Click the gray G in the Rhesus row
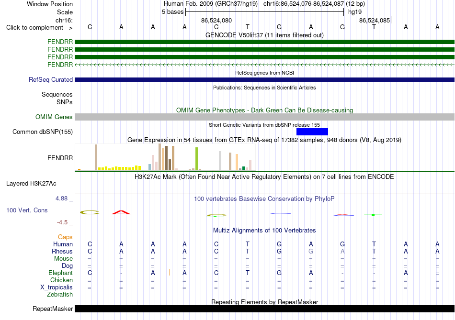This screenshot has height=320, width=455. click(x=311, y=251)
